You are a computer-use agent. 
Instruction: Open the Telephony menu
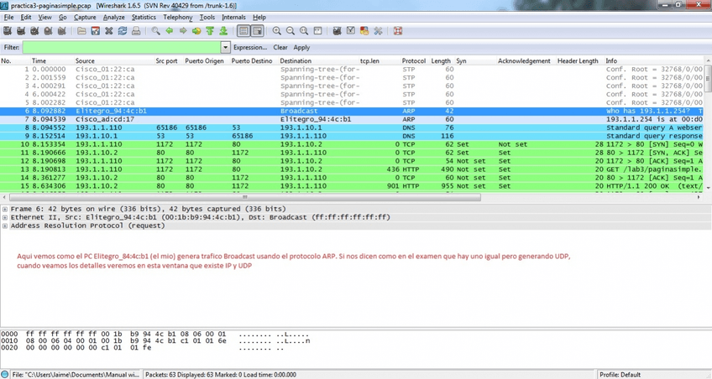[178, 17]
